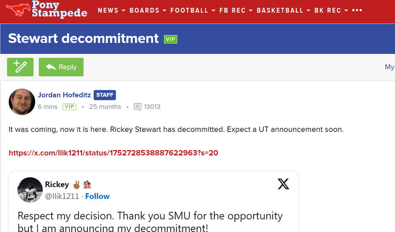This screenshot has height=232, width=395.
Task: Expand the BOARDS dropdown menu
Action: 148,11
